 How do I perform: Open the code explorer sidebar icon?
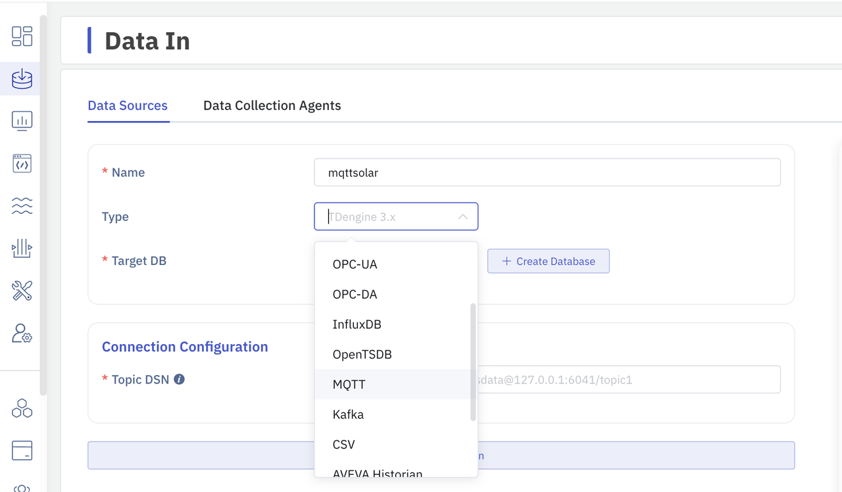click(22, 164)
